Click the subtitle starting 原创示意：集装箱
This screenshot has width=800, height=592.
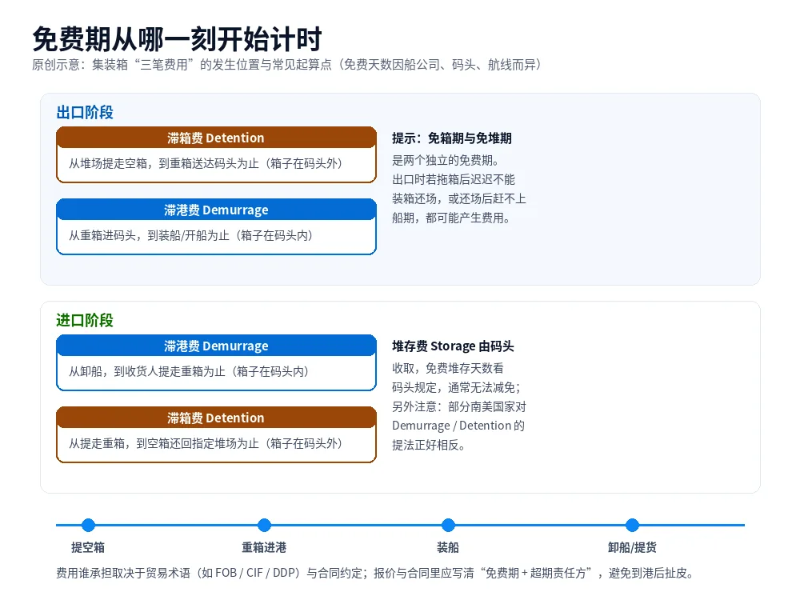pyautogui.click(x=286, y=65)
